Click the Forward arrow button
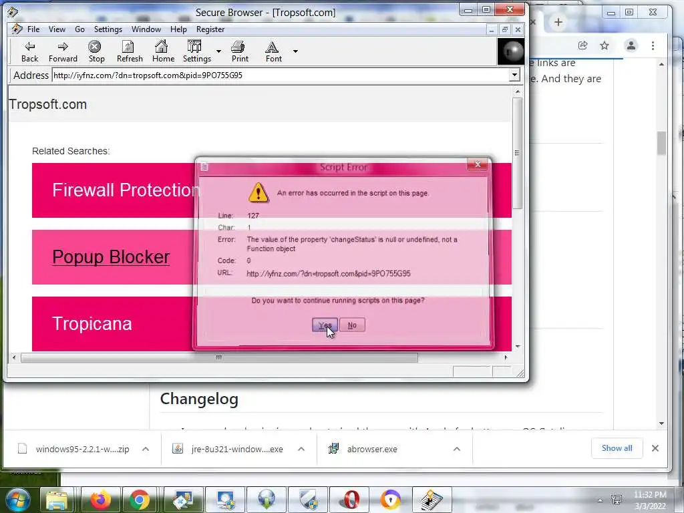The height and width of the screenshot is (513, 684). click(63, 51)
